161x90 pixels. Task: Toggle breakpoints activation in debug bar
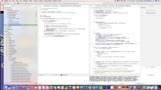[x=41, y=75]
